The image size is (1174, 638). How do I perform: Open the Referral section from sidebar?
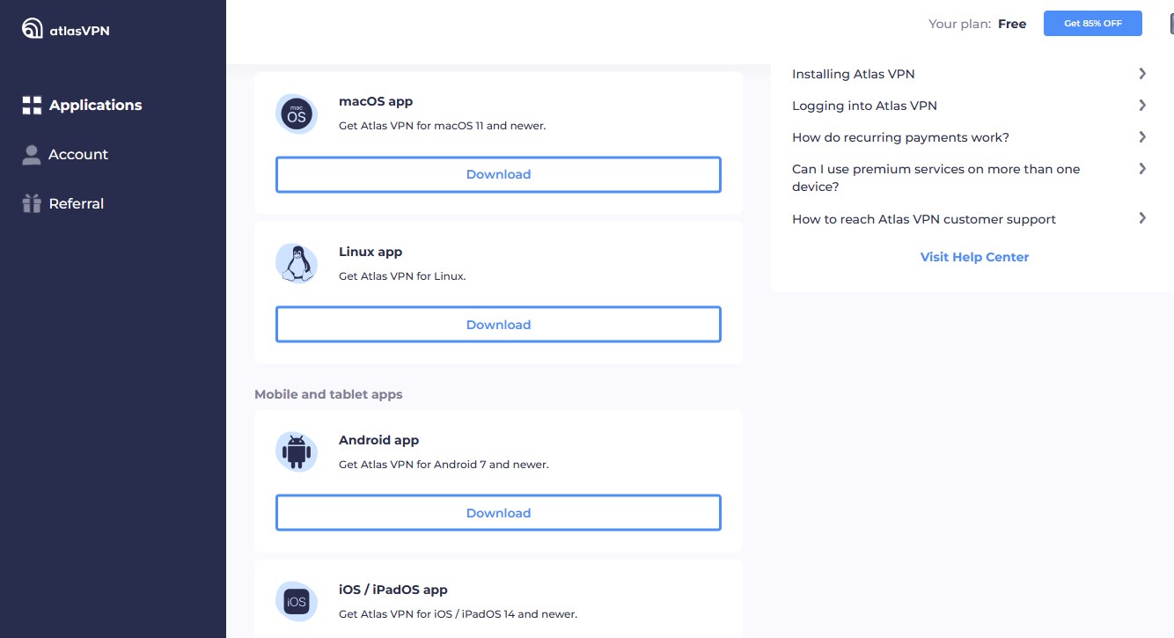pyautogui.click(x=77, y=203)
